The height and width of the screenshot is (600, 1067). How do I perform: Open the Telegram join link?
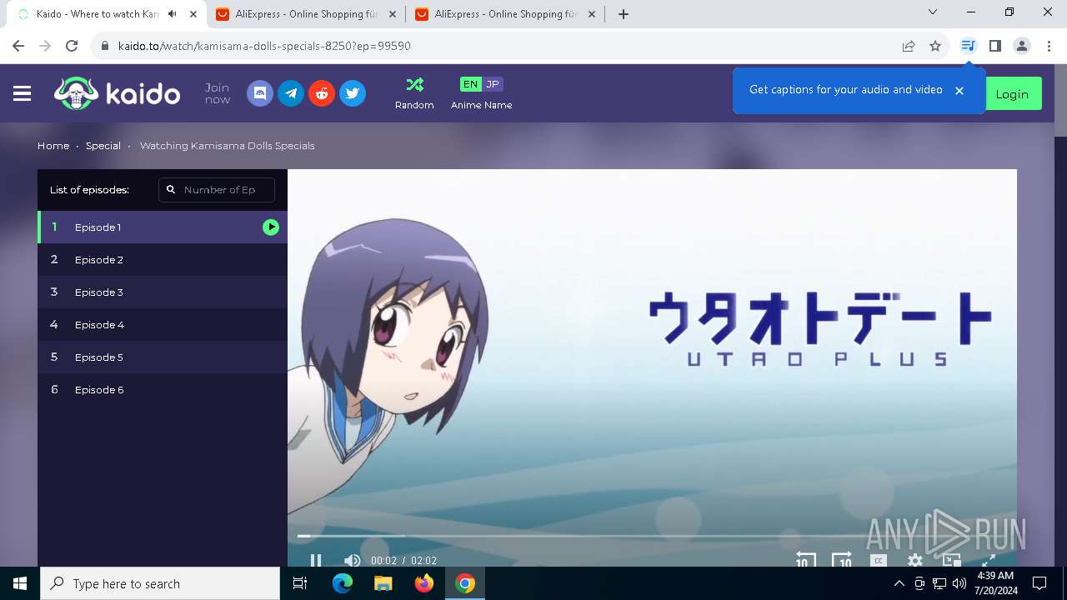291,93
